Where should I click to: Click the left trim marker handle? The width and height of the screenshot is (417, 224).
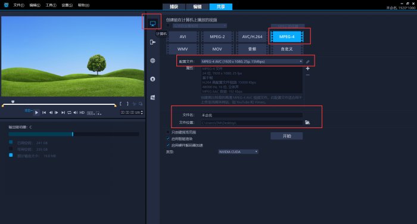3,105
